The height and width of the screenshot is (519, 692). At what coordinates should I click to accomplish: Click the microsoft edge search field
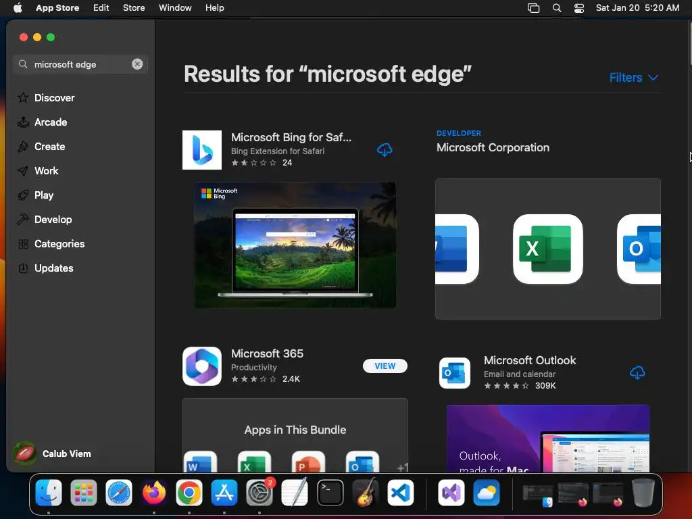[80, 64]
